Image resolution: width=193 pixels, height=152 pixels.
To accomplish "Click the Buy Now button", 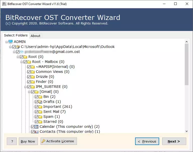I will [x=28, y=141].
